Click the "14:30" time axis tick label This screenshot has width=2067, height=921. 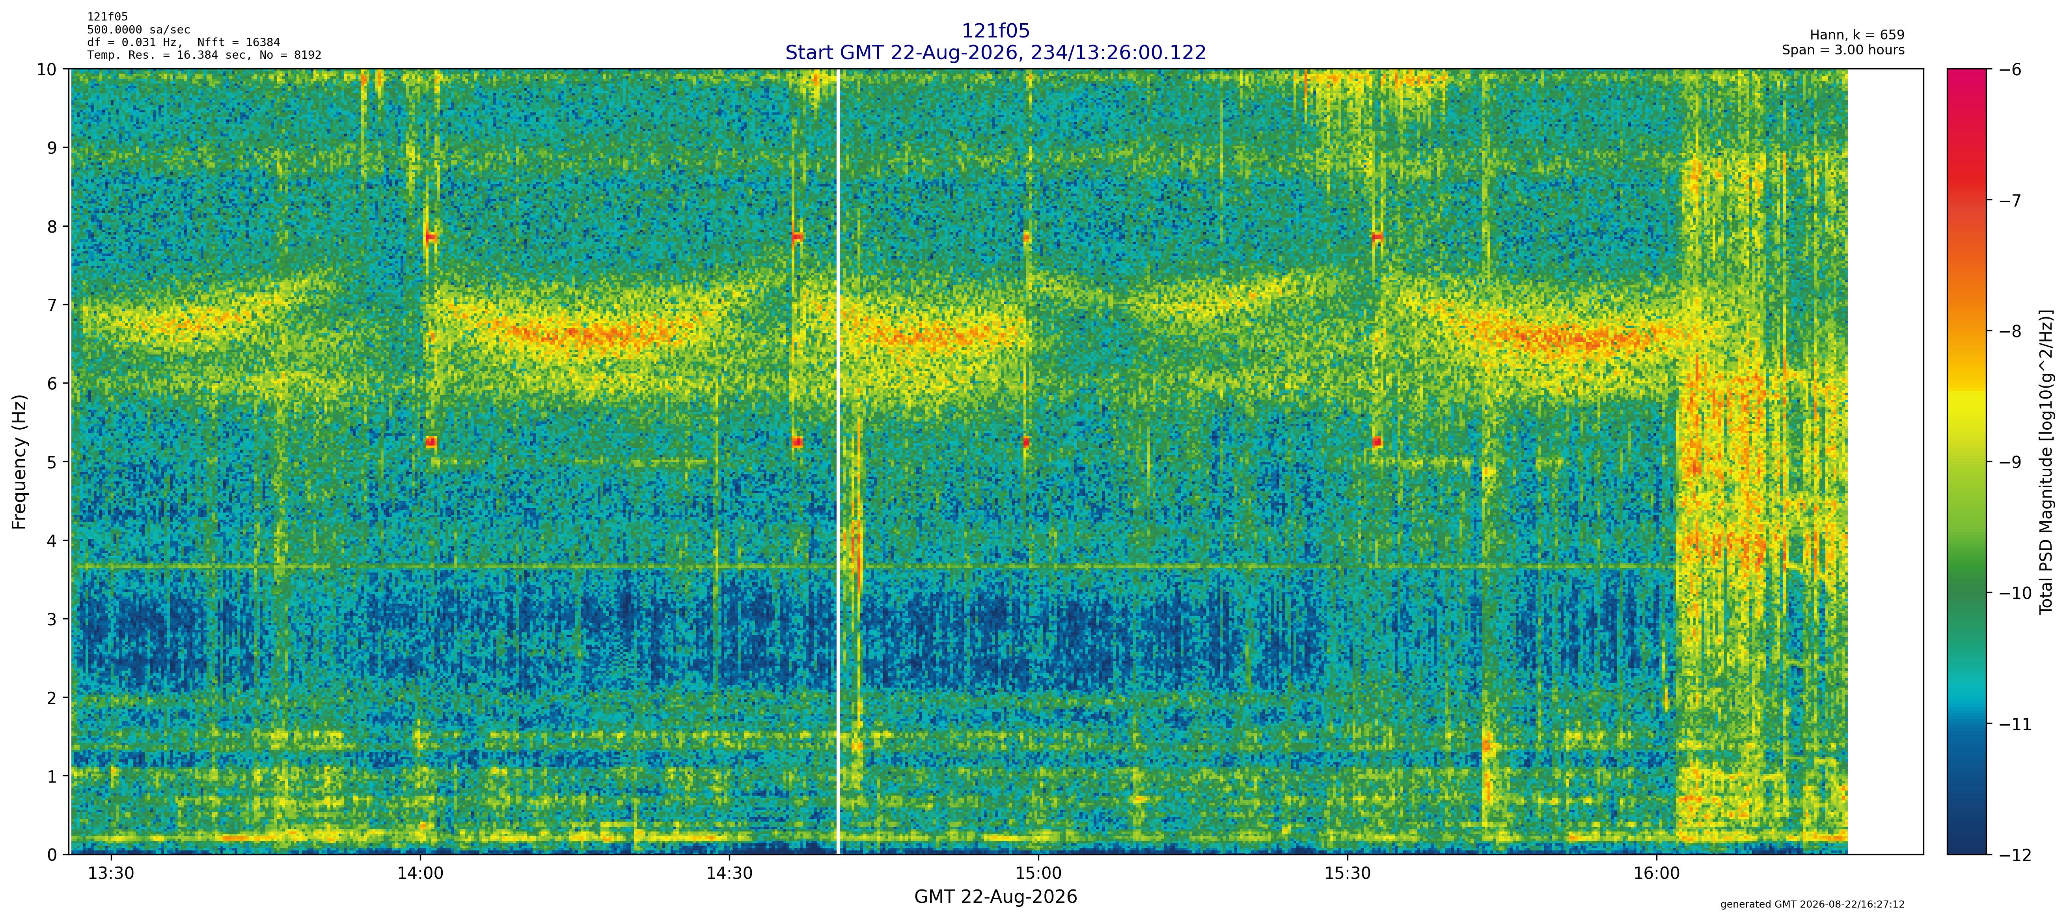pos(729,873)
